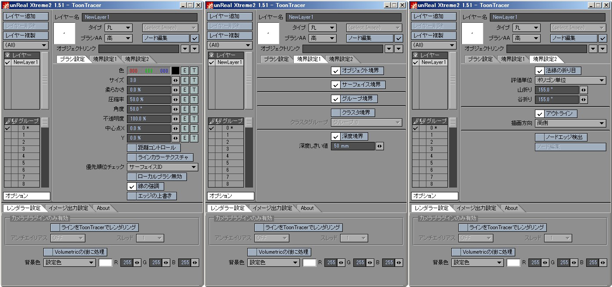Click the T button for 柔らかさ row
The width and height of the screenshot is (612, 287).
(x=194, y=90)
